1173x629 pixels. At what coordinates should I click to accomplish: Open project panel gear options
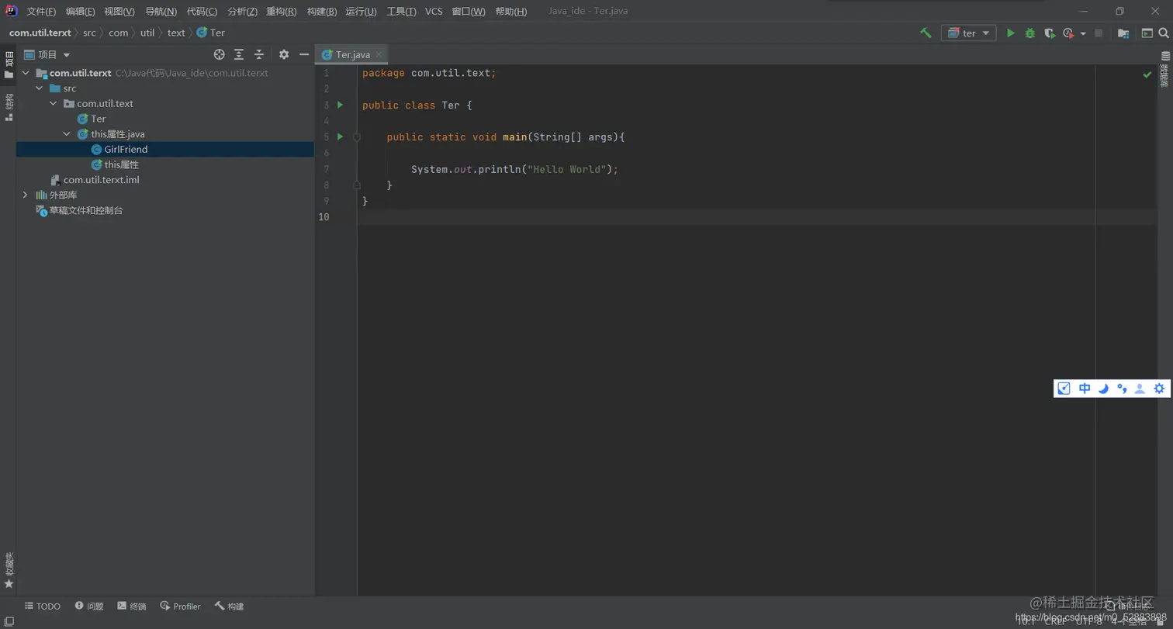click(284, 54)
